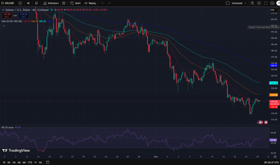This screenshot has height=165, width=280.
Task: Open chart settings gear in top toolbar
Action: (259, 3)
